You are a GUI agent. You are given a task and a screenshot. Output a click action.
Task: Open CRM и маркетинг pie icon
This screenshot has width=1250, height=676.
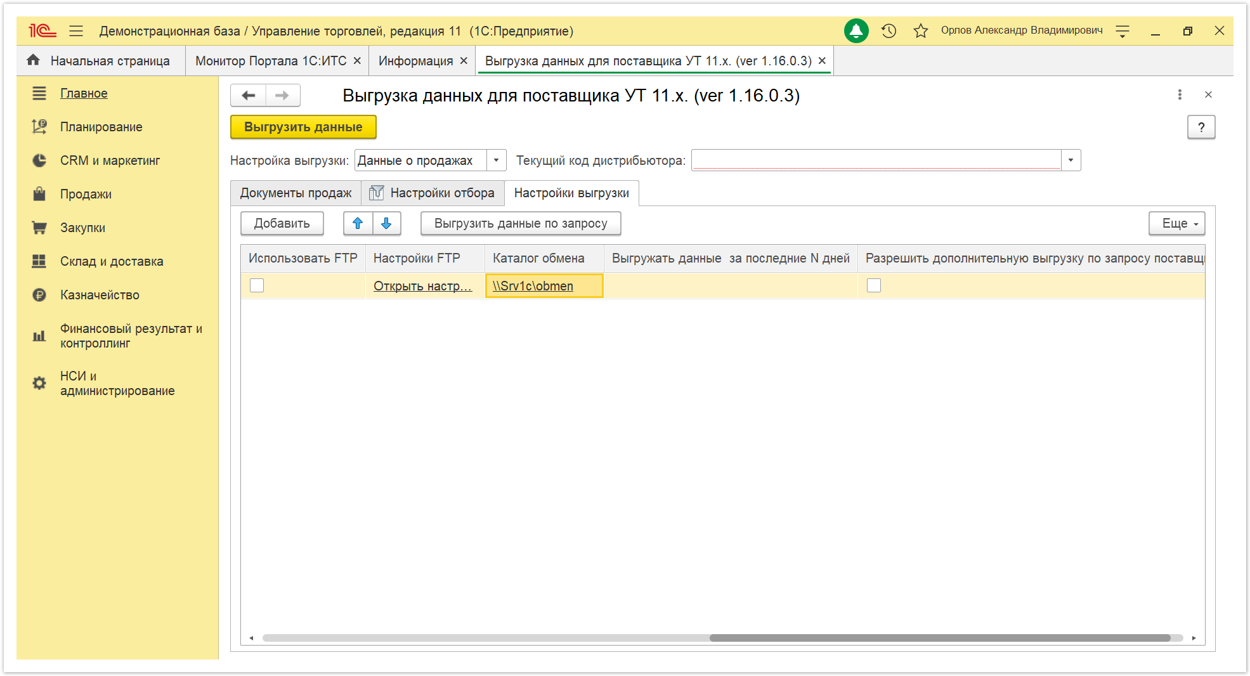(39, 160)
